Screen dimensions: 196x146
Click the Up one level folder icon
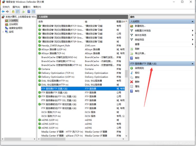pos(13,12)
